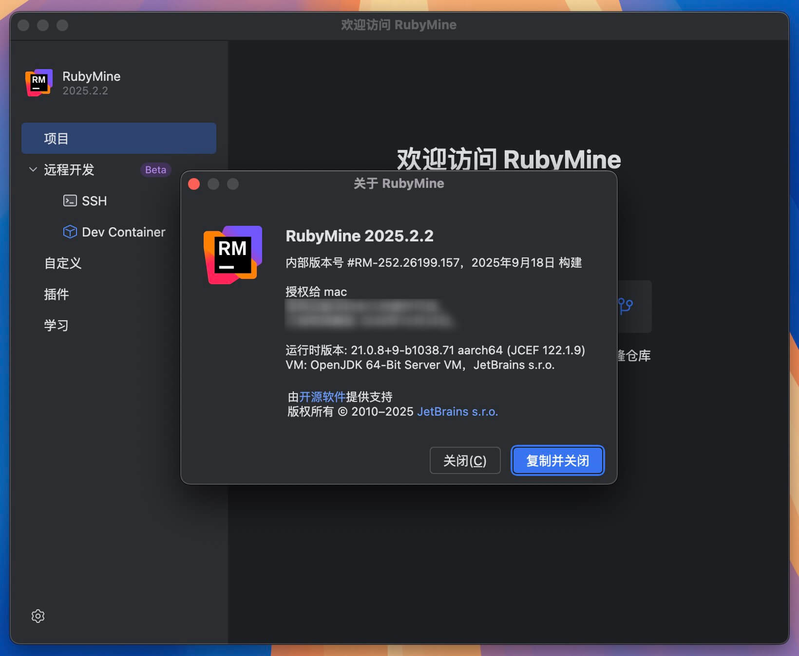The width and height of the screenshot is (799, 656).
Task: Open settings via the gear icon
Action: click(x=38, y=616)
